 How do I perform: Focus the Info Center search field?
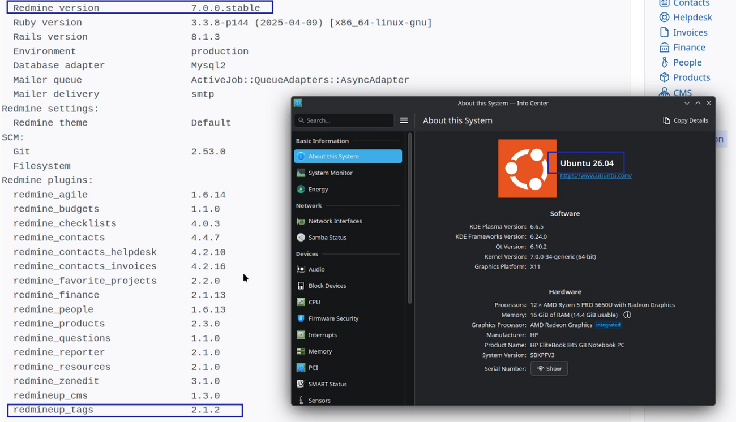[344, 120]
